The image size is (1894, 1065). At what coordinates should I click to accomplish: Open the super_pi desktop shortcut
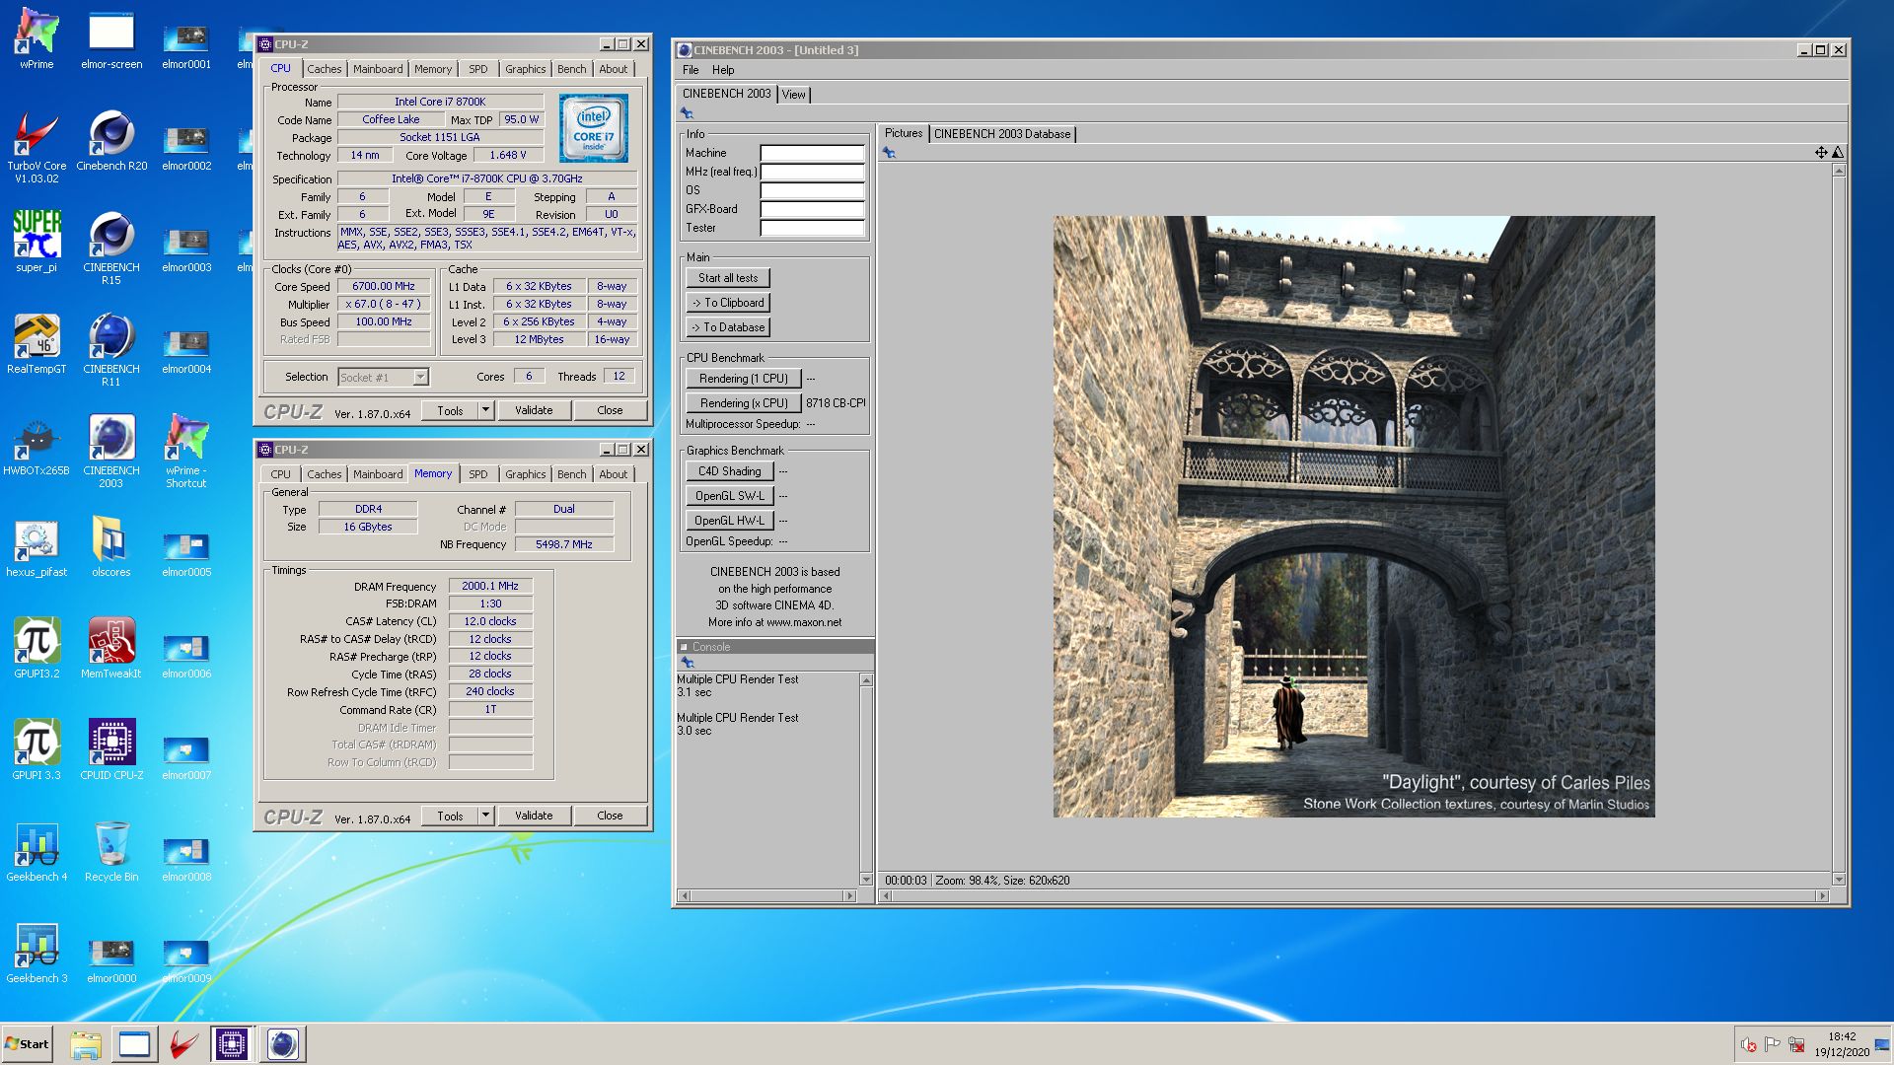[36, 243]
